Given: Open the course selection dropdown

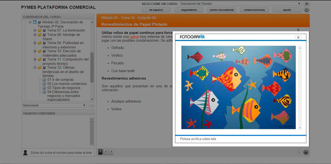Looking at the screenshot, I should coord(241,4).
